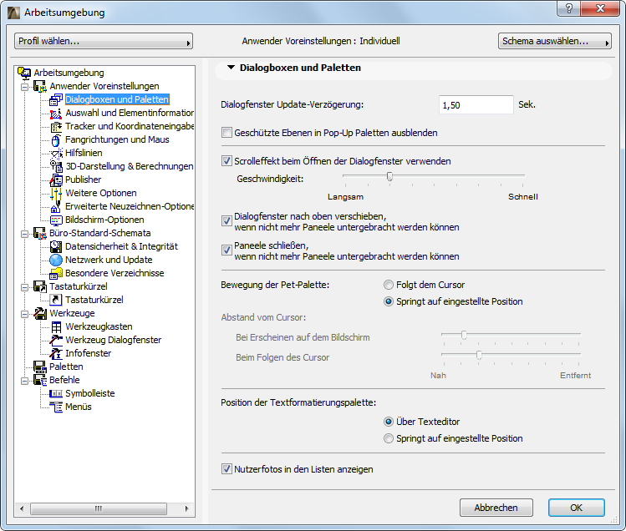Image resolution: width=626 pixels, height=531 pixels.
Task: Click the Bildschirm-Optionen icon
Action: click(56, 220)
